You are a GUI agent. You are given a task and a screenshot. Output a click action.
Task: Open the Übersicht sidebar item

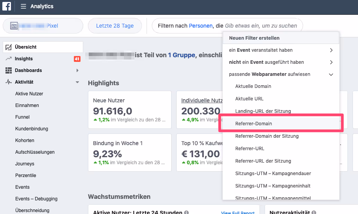[43, 47]
